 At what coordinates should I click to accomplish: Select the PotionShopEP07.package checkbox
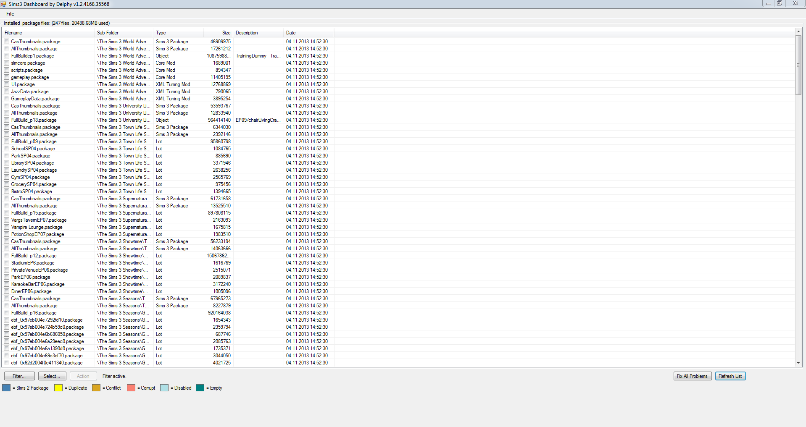point(7,234)
